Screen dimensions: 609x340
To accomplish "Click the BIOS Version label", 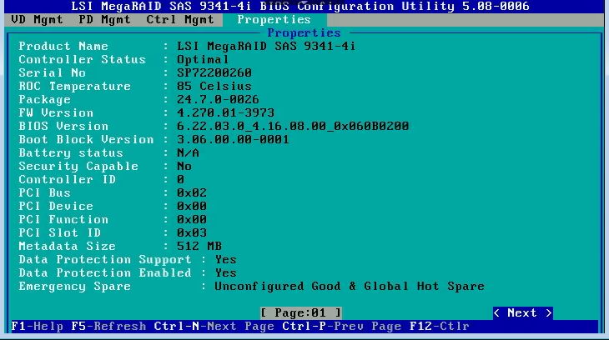I will pyautogui.click(x=63, y=126).
